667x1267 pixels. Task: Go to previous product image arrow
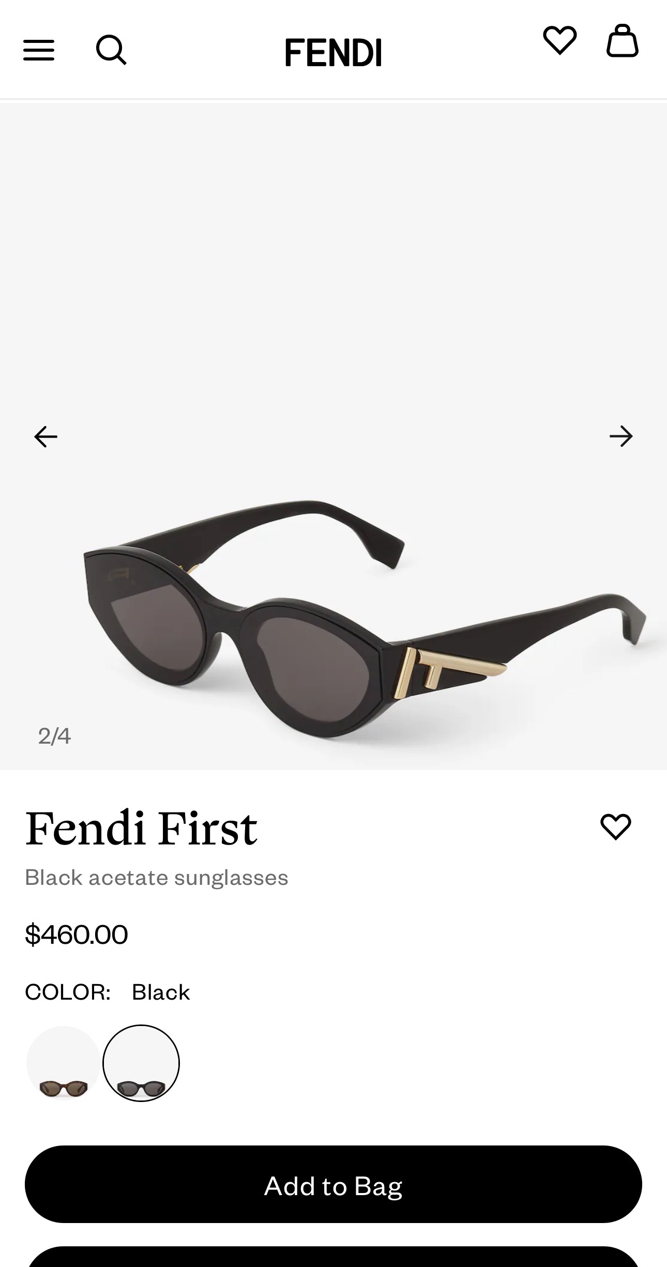pyautogui.click(x=46, y=436)
